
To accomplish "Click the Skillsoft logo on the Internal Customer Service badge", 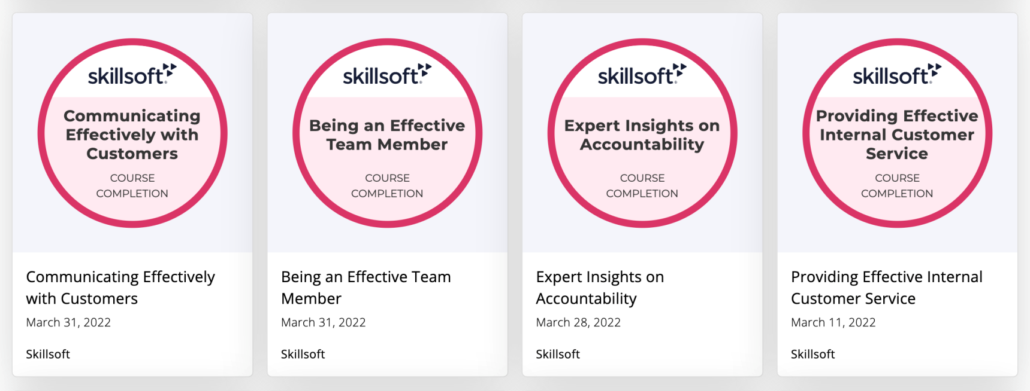I will 897,75.
